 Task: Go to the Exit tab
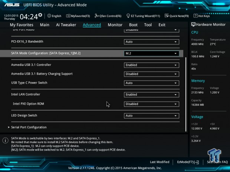[x=162, y=25]
